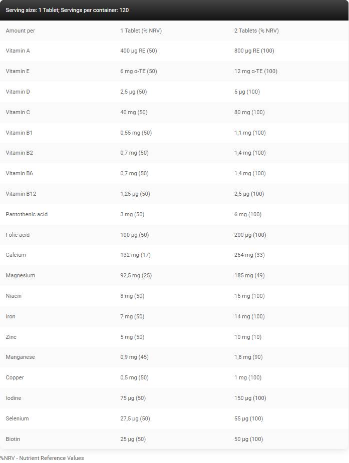The height and width of the screenshot is (463, 349).
Task: Click the Vitamin B1 row label
Action: pos(19,133)
